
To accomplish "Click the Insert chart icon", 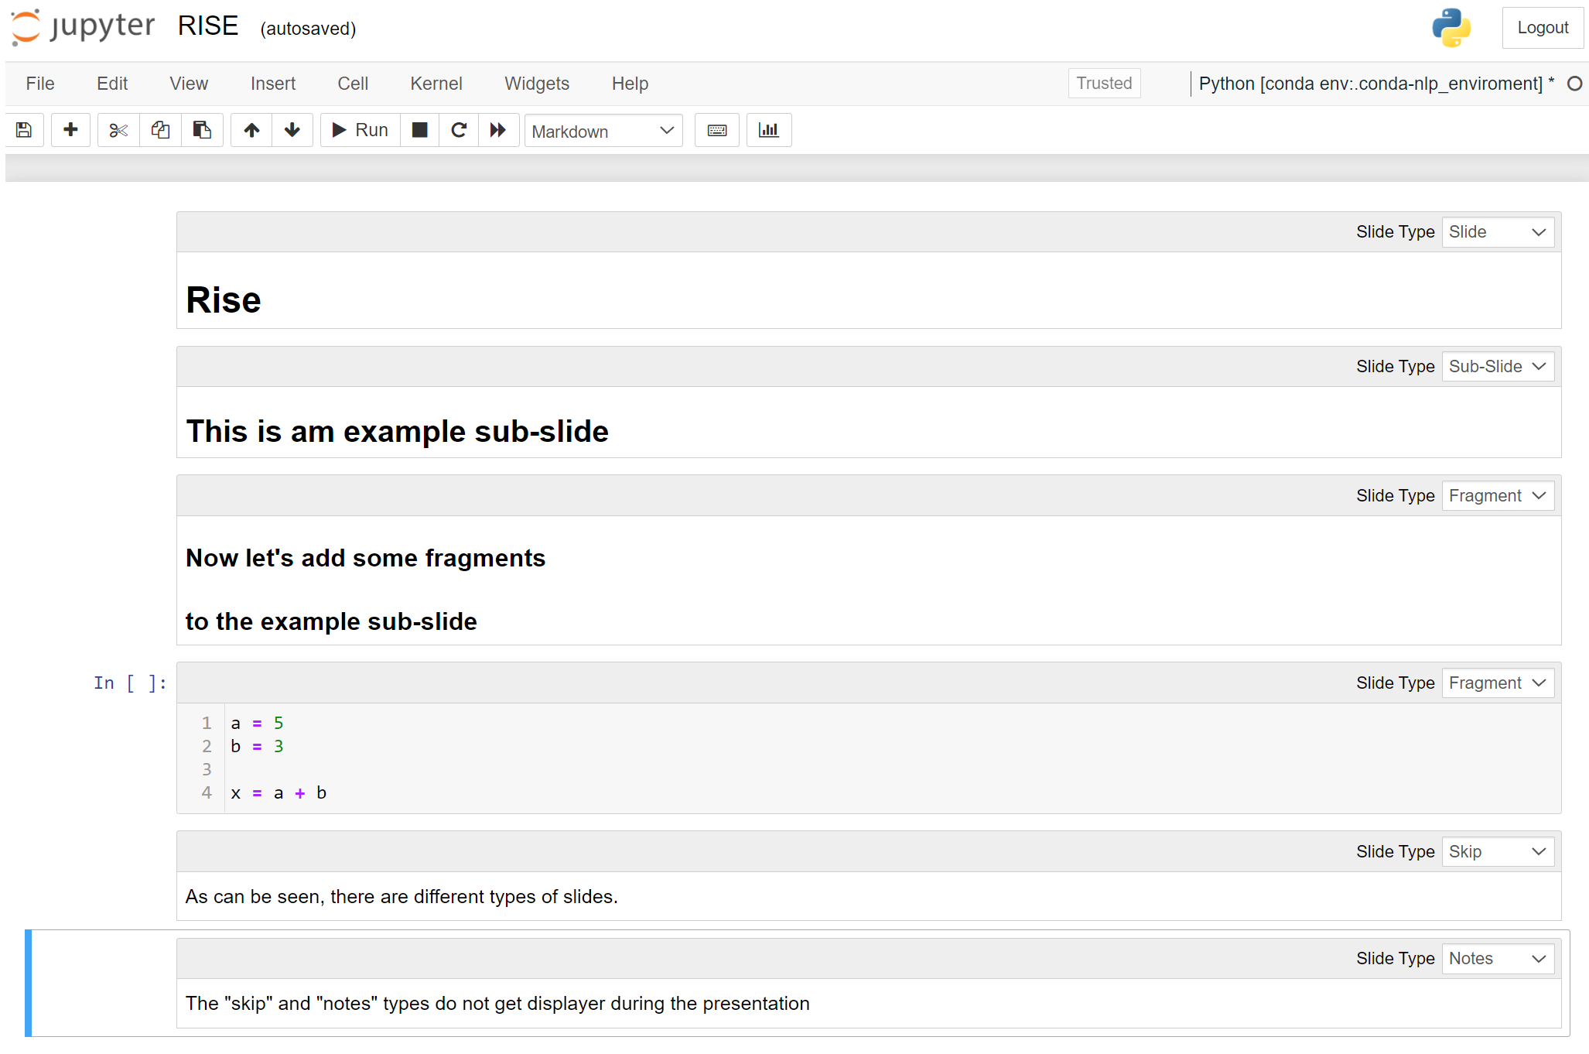I will point(768,129).
